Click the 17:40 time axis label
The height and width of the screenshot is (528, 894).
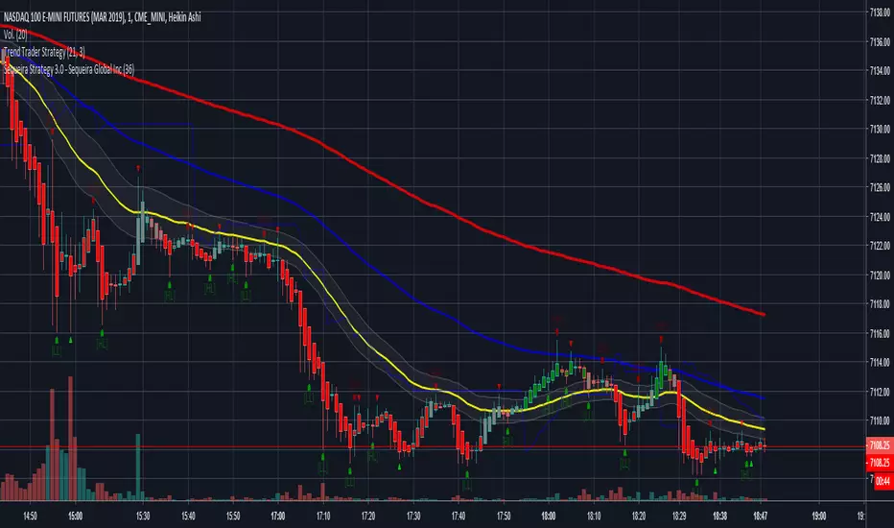[x=459, y=516]
